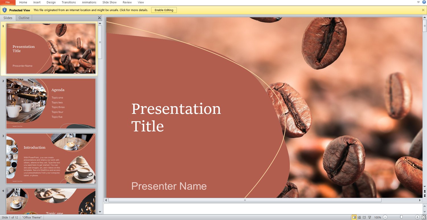Click the Enable Editing button
427x220 pixels.
(x=164, y=10)
